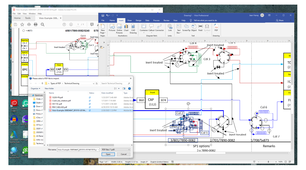Click the Open button in file dialog

click(x=108, y=154)
